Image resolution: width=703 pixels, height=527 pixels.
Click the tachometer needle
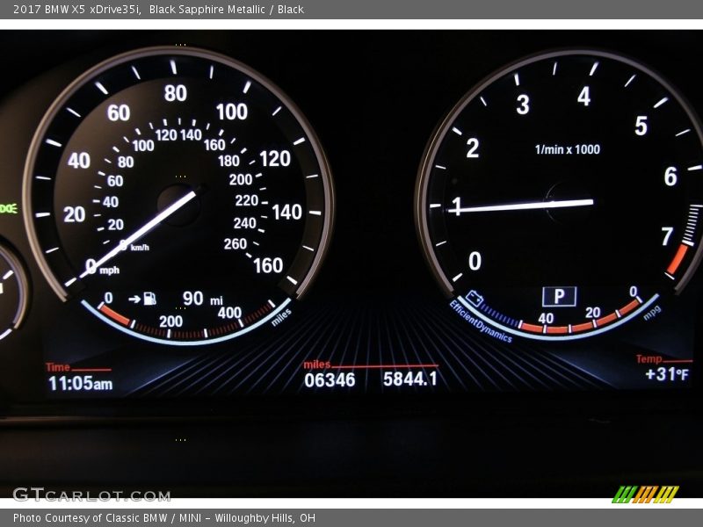[520, 206]
